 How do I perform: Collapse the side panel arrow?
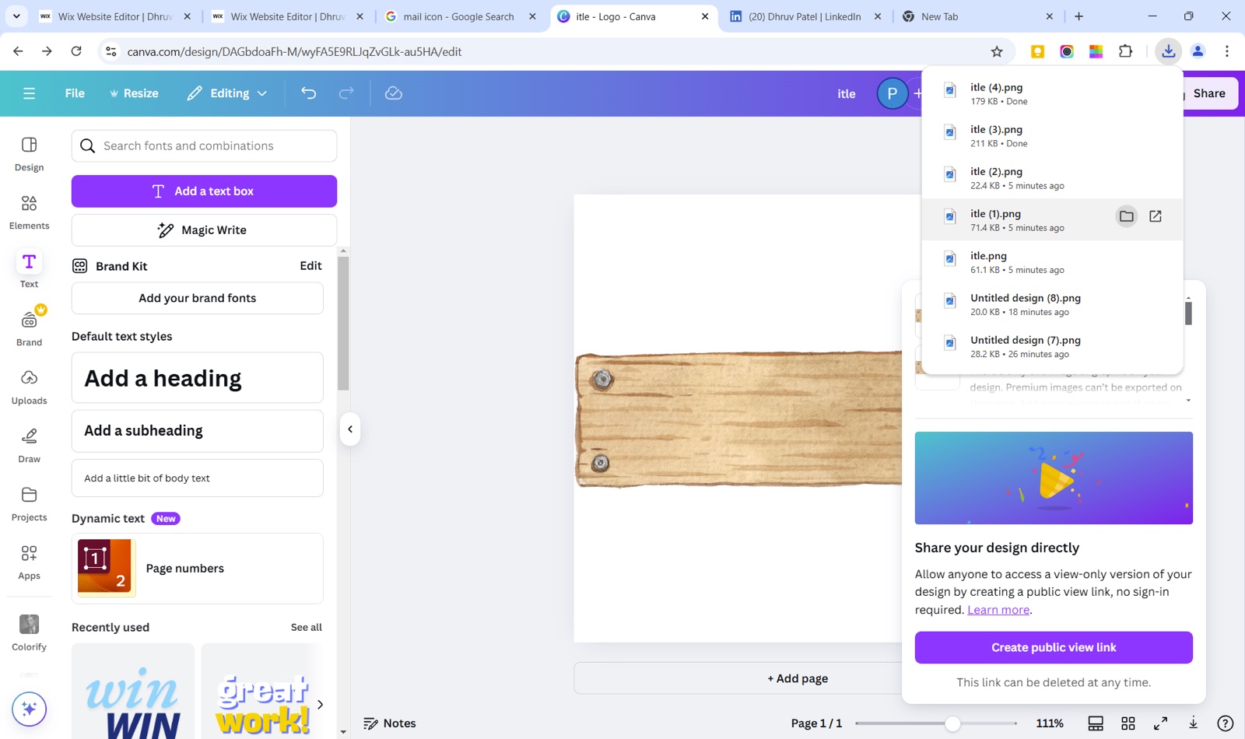pyautogui.click(x=350, y=429)
